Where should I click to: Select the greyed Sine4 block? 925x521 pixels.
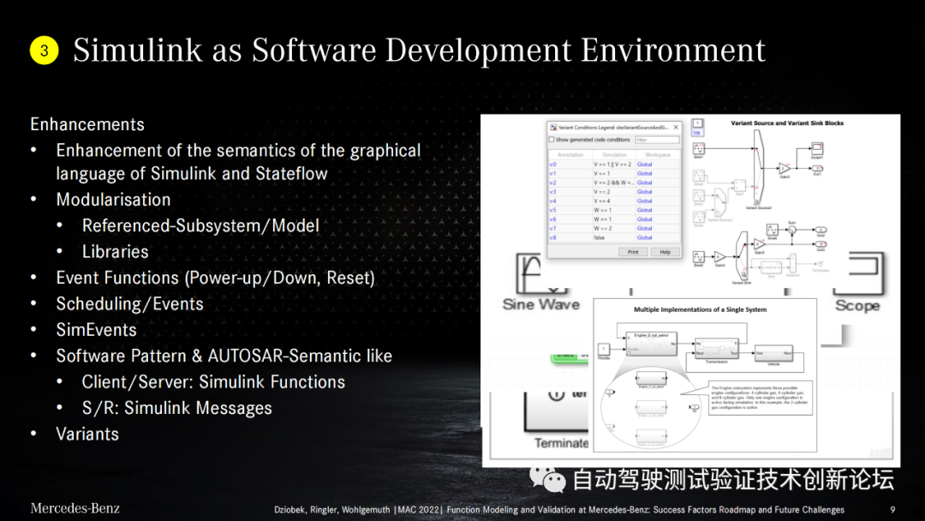coord(699,217)
